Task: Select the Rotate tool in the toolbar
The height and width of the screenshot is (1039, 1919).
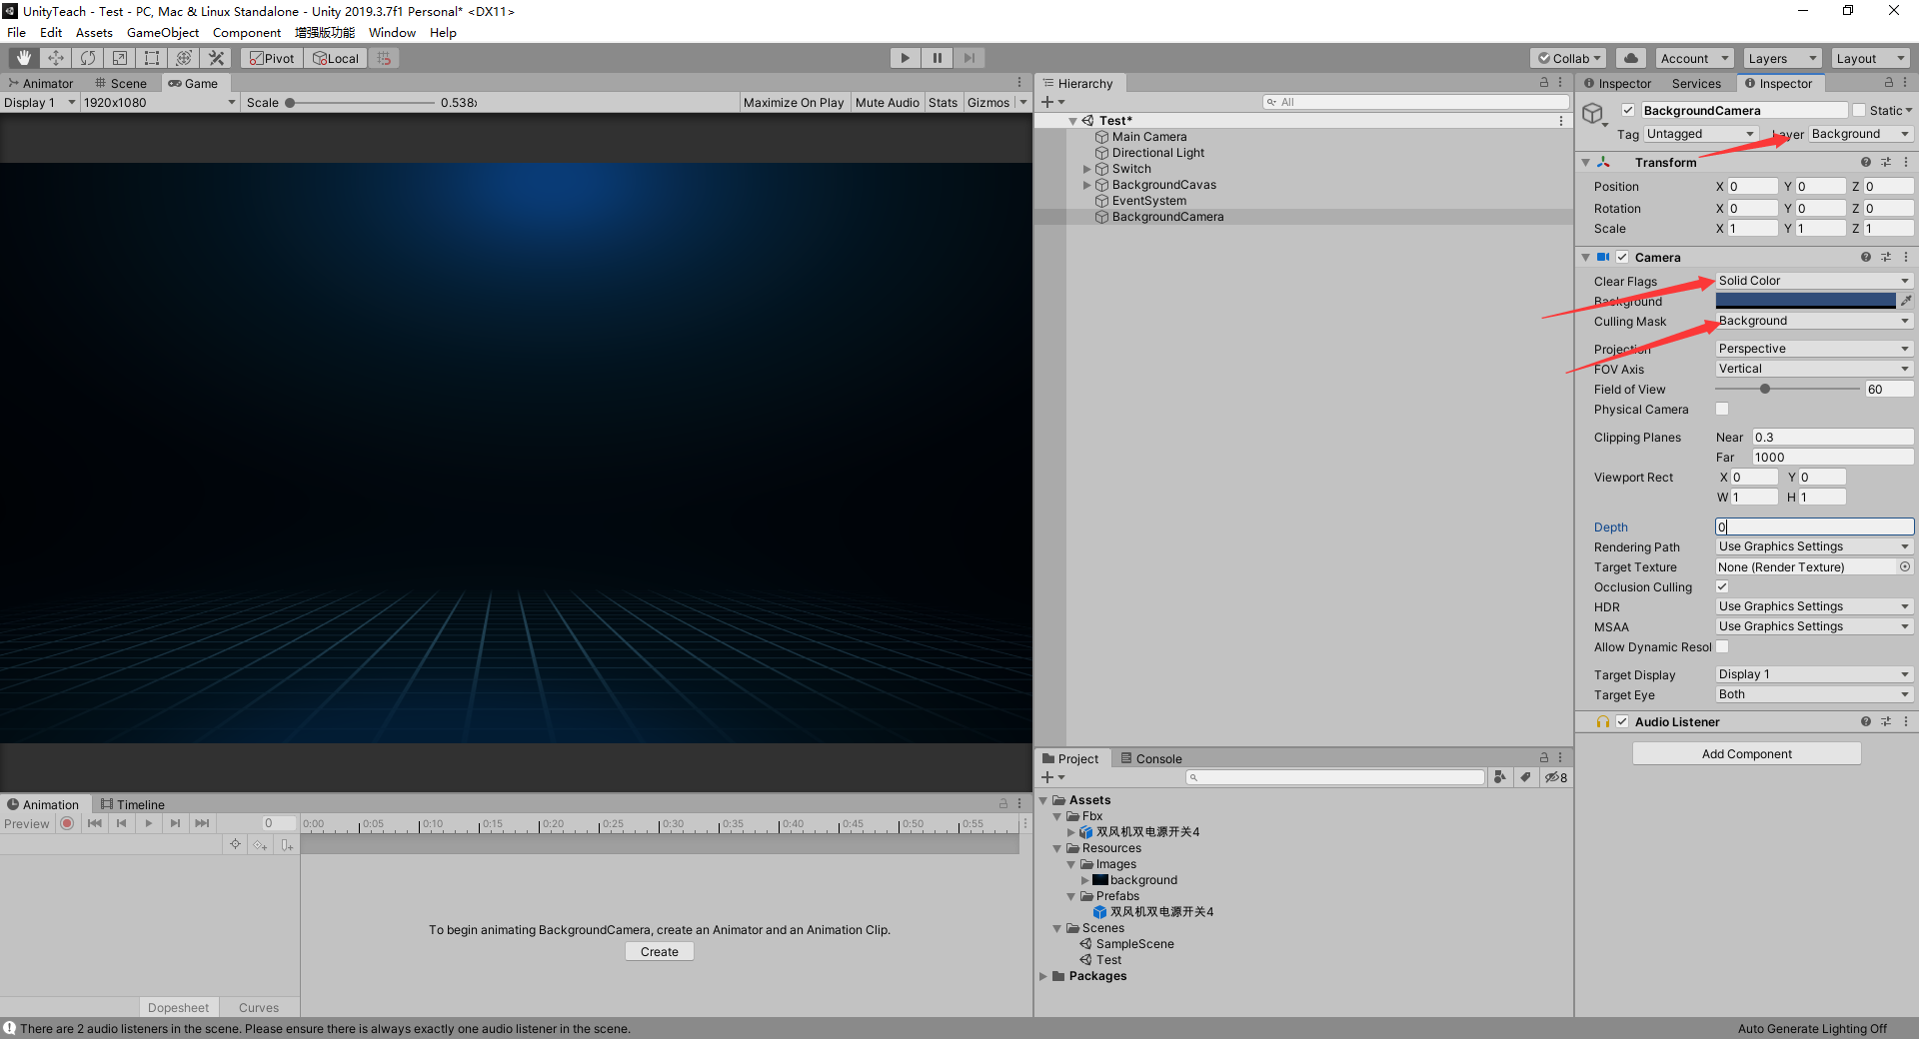Action: click(88, 58)
